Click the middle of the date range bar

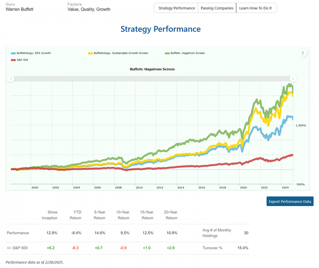click(152, 79)
